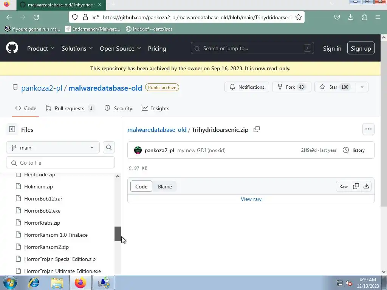Copy raw file contents icon

pyautogui.click(x=356, y=186)
